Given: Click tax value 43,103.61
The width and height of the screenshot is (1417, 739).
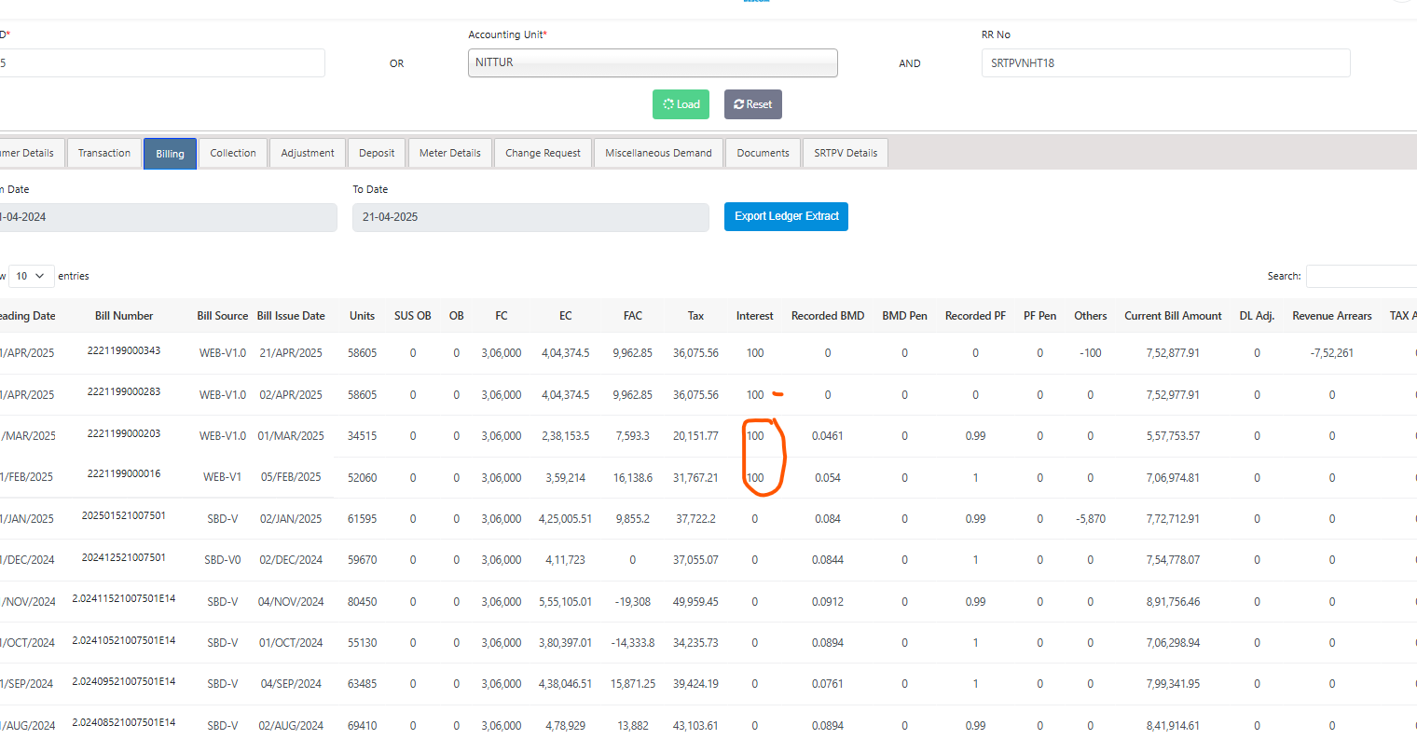Looking at the screenshot, I should click(696, 726).
